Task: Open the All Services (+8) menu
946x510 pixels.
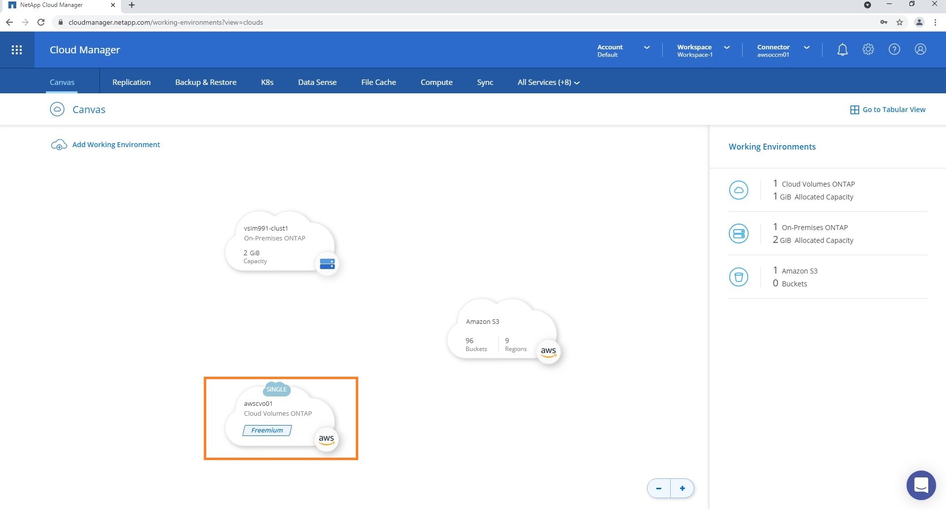Action: 548,82
